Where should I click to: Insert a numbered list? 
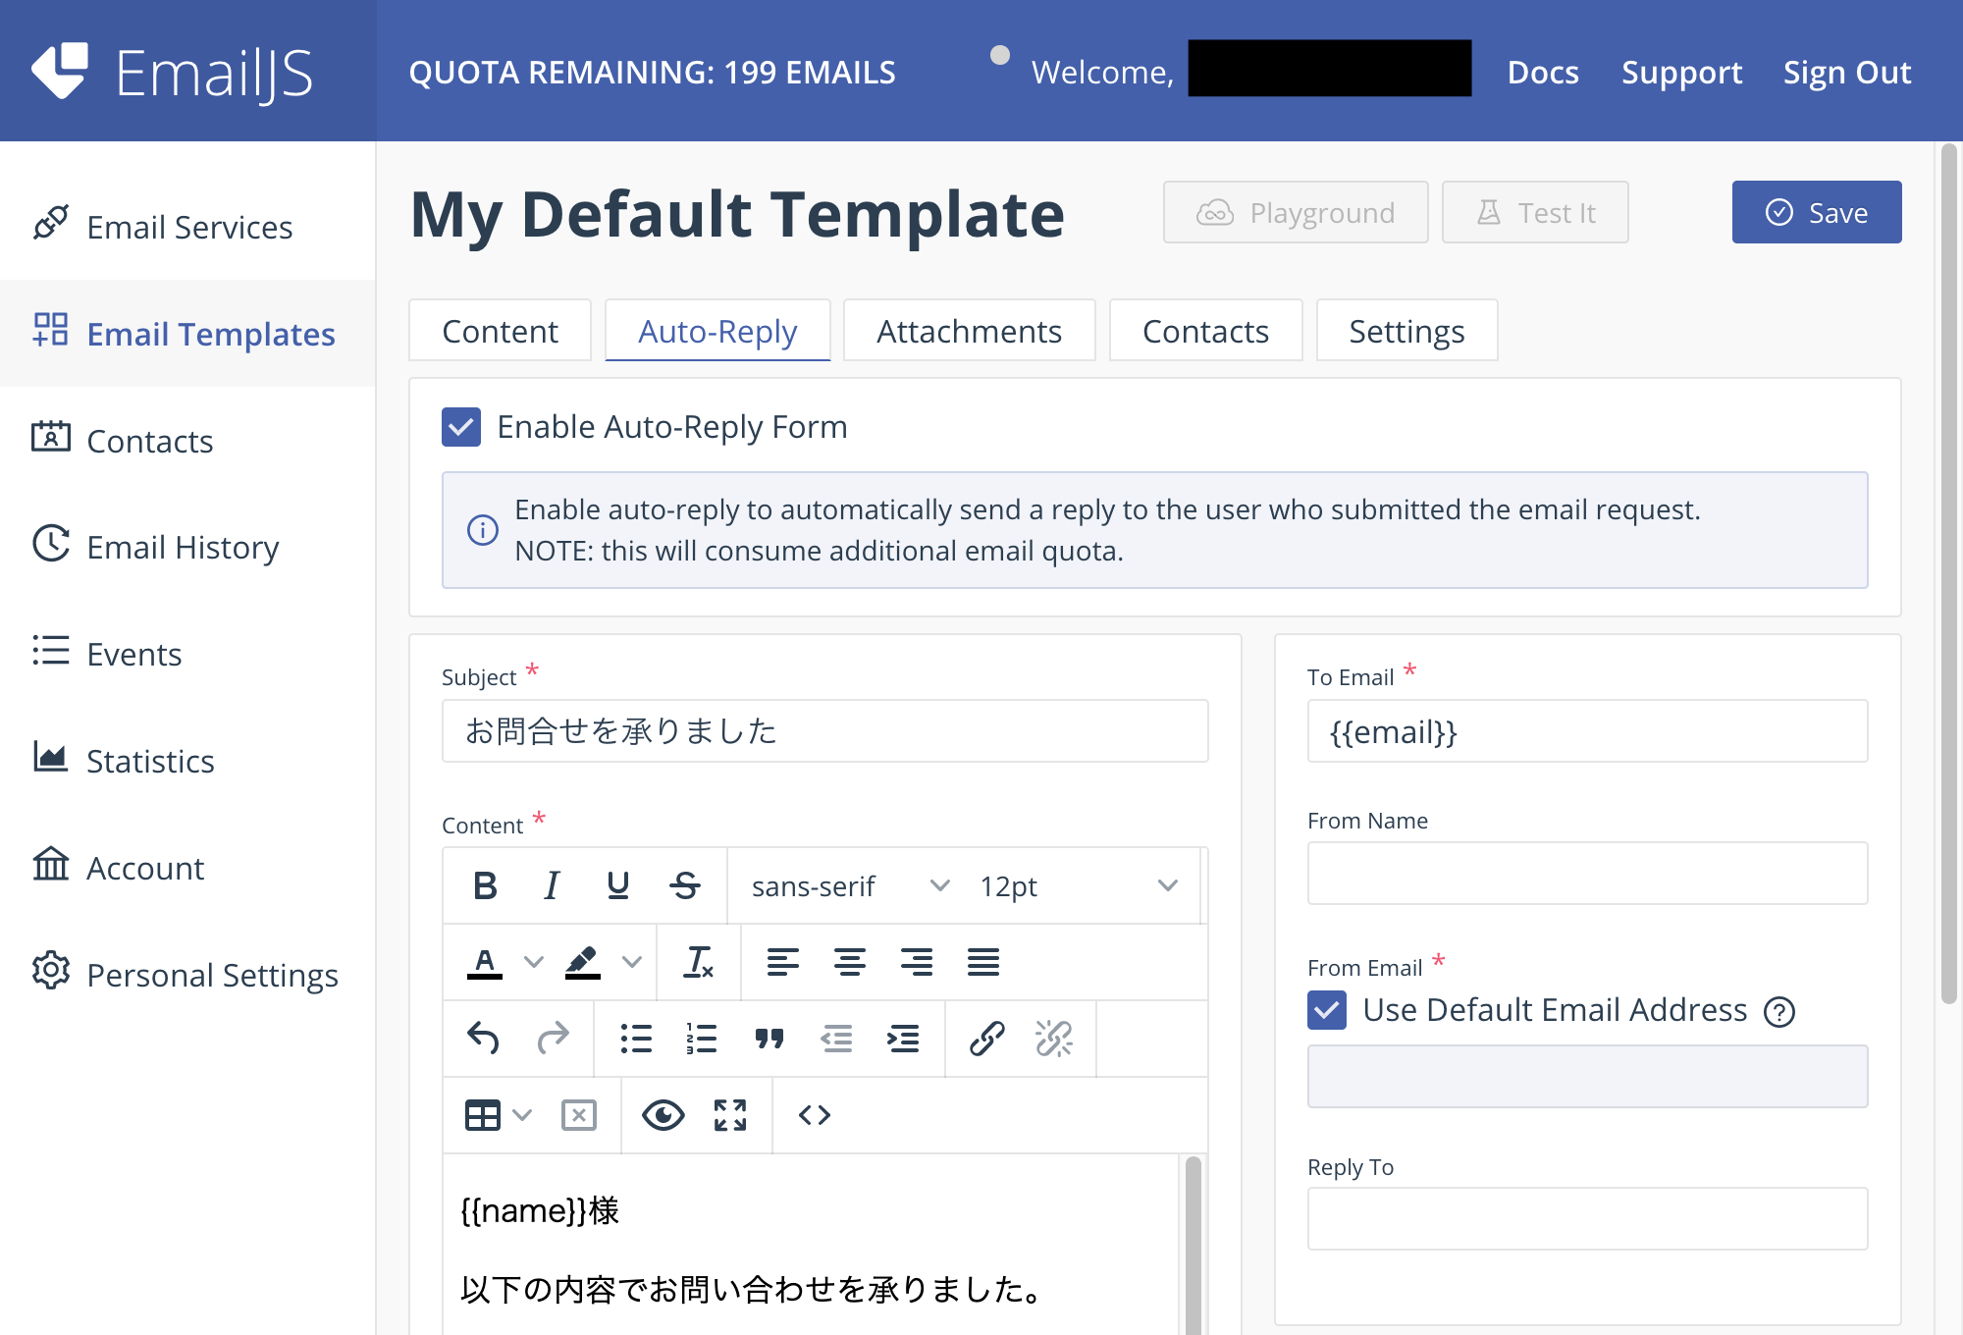(x=702, y=1038)
